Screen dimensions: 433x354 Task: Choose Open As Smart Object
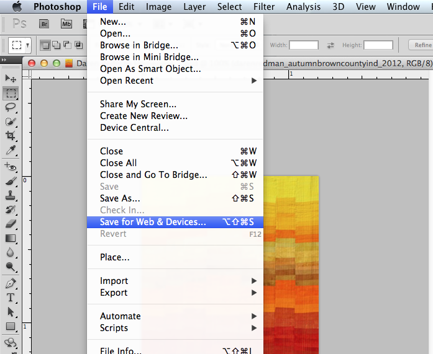click(x=175, y=69)
